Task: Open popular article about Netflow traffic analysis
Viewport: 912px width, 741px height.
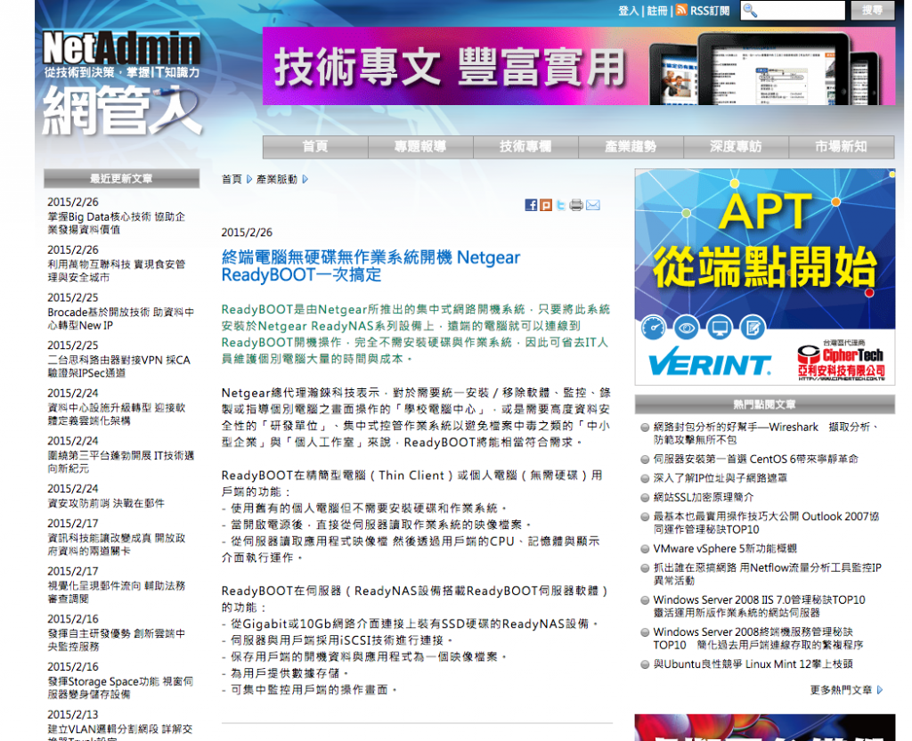Action: [767, 574]
